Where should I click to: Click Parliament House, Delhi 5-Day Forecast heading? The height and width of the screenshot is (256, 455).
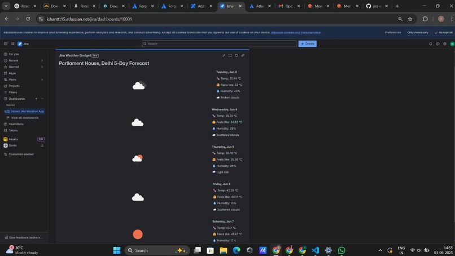(x=104, y=63)
